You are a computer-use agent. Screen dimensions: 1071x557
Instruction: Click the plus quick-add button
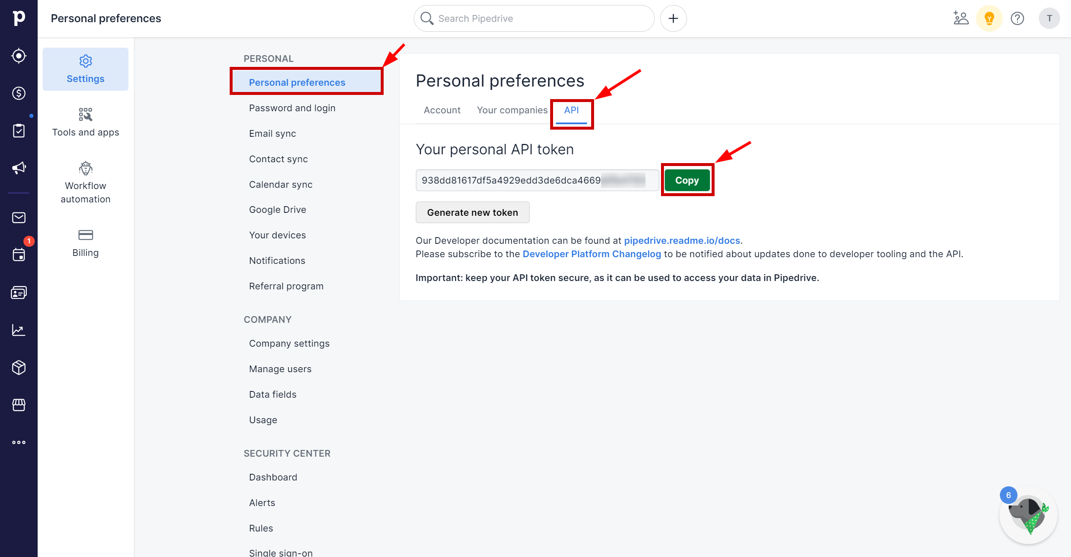[x=673, y=18]
